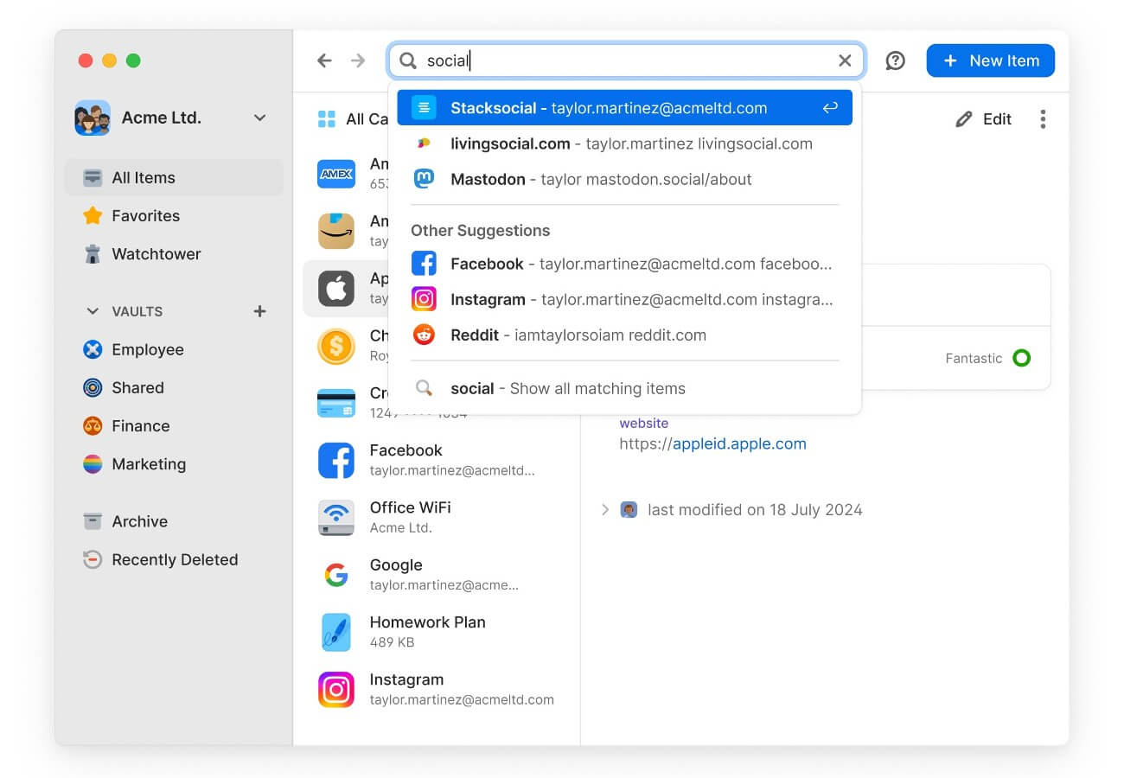1124x778 pixels.
Task: Open the Archive section
Action: tap(138, 520)
